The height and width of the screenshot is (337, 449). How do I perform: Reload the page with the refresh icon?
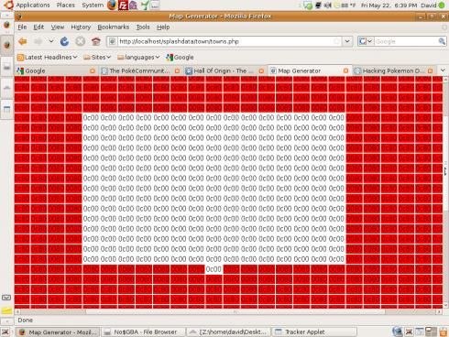point(64,41)
